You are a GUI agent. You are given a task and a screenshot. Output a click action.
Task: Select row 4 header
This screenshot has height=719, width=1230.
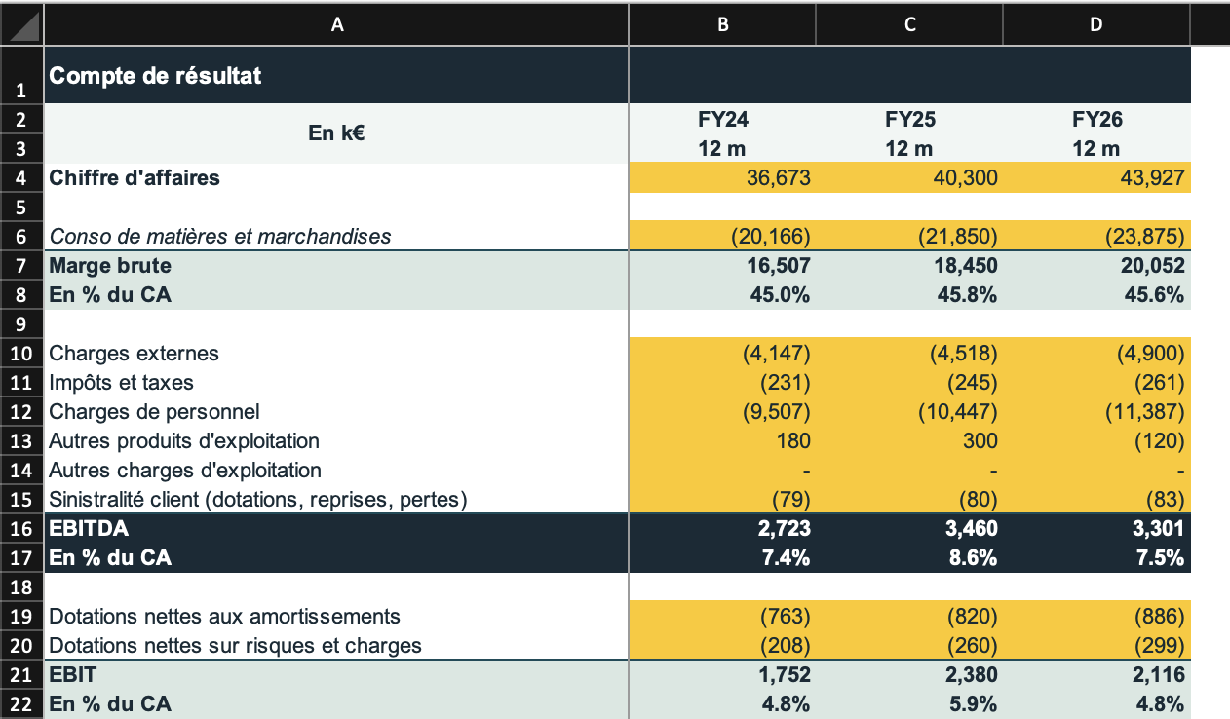pos(21,178)
